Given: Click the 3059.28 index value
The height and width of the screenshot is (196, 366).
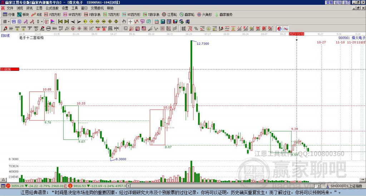Looking at the screenshot, I should [x=17, y=186].
